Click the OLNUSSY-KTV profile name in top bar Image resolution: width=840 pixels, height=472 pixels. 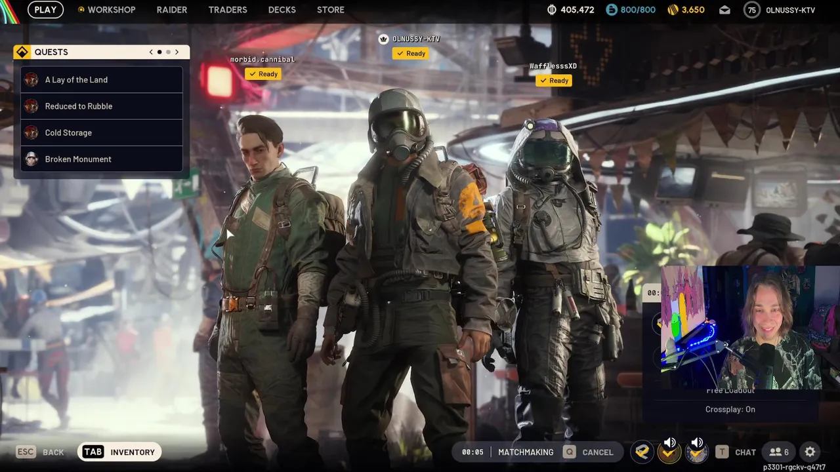pyautogui.click(x=790, y=10)
